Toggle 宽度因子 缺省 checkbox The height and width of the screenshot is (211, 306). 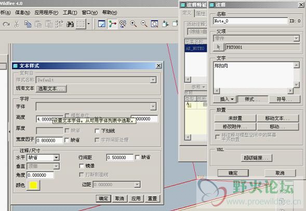[x=66, y=140]
